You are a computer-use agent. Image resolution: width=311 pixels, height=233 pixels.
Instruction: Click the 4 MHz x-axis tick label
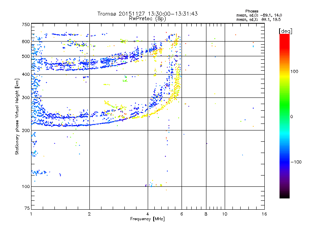point(148,214)
